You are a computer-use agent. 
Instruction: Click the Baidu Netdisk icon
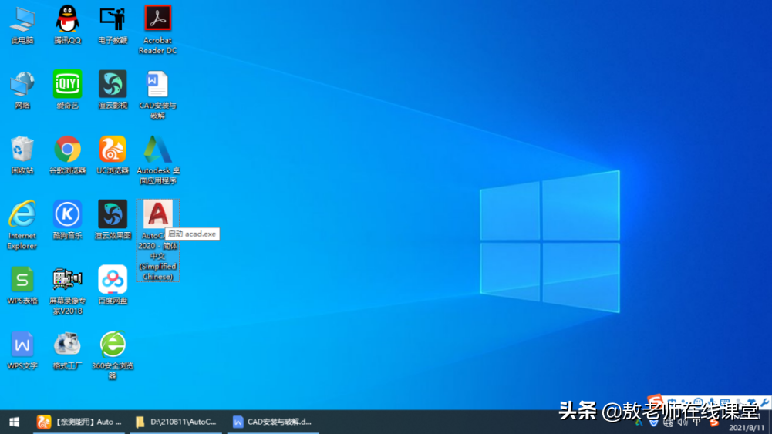(x=113, y=280)
